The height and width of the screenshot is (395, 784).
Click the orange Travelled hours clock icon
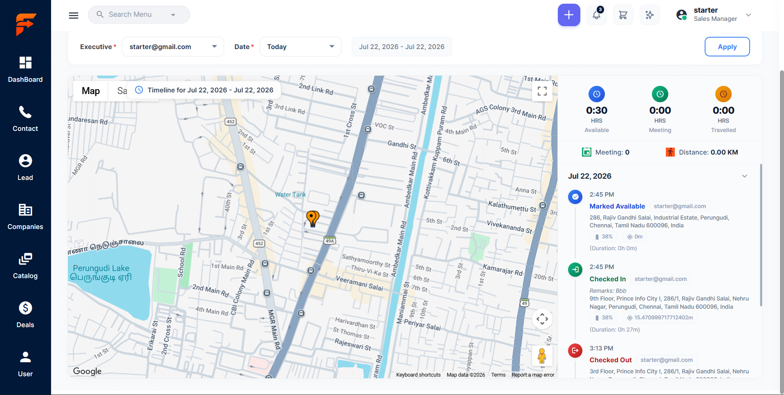[723, 94]
